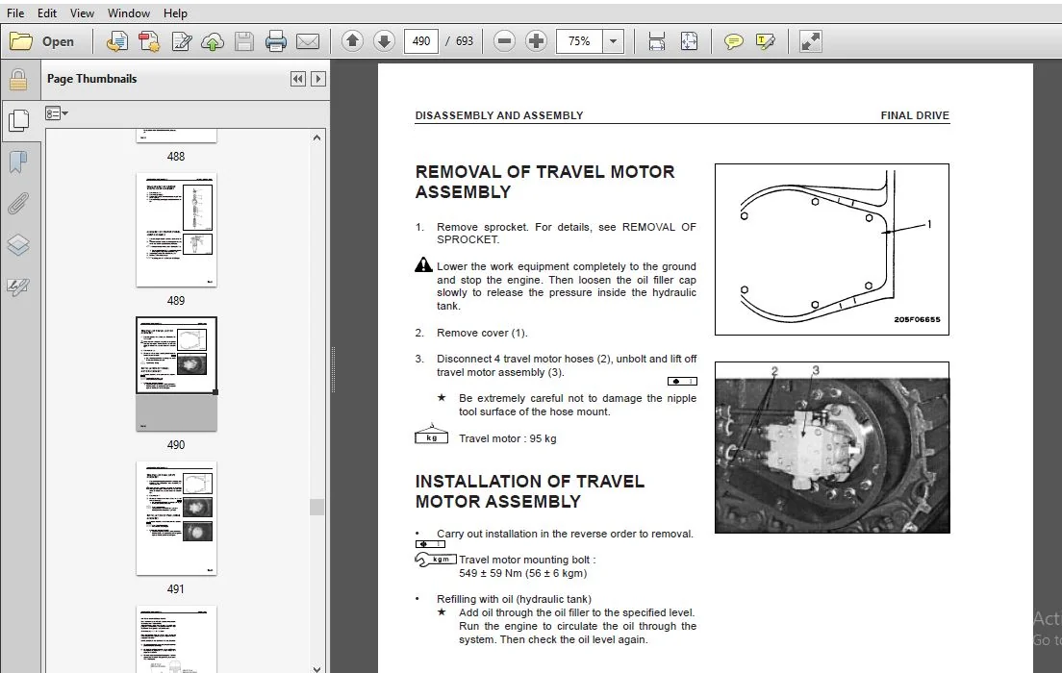Click the '205F06655' diagram code
1062x673 pixels.
917,319
